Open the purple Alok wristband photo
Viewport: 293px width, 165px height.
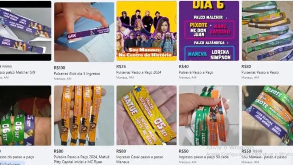[84, 32]
